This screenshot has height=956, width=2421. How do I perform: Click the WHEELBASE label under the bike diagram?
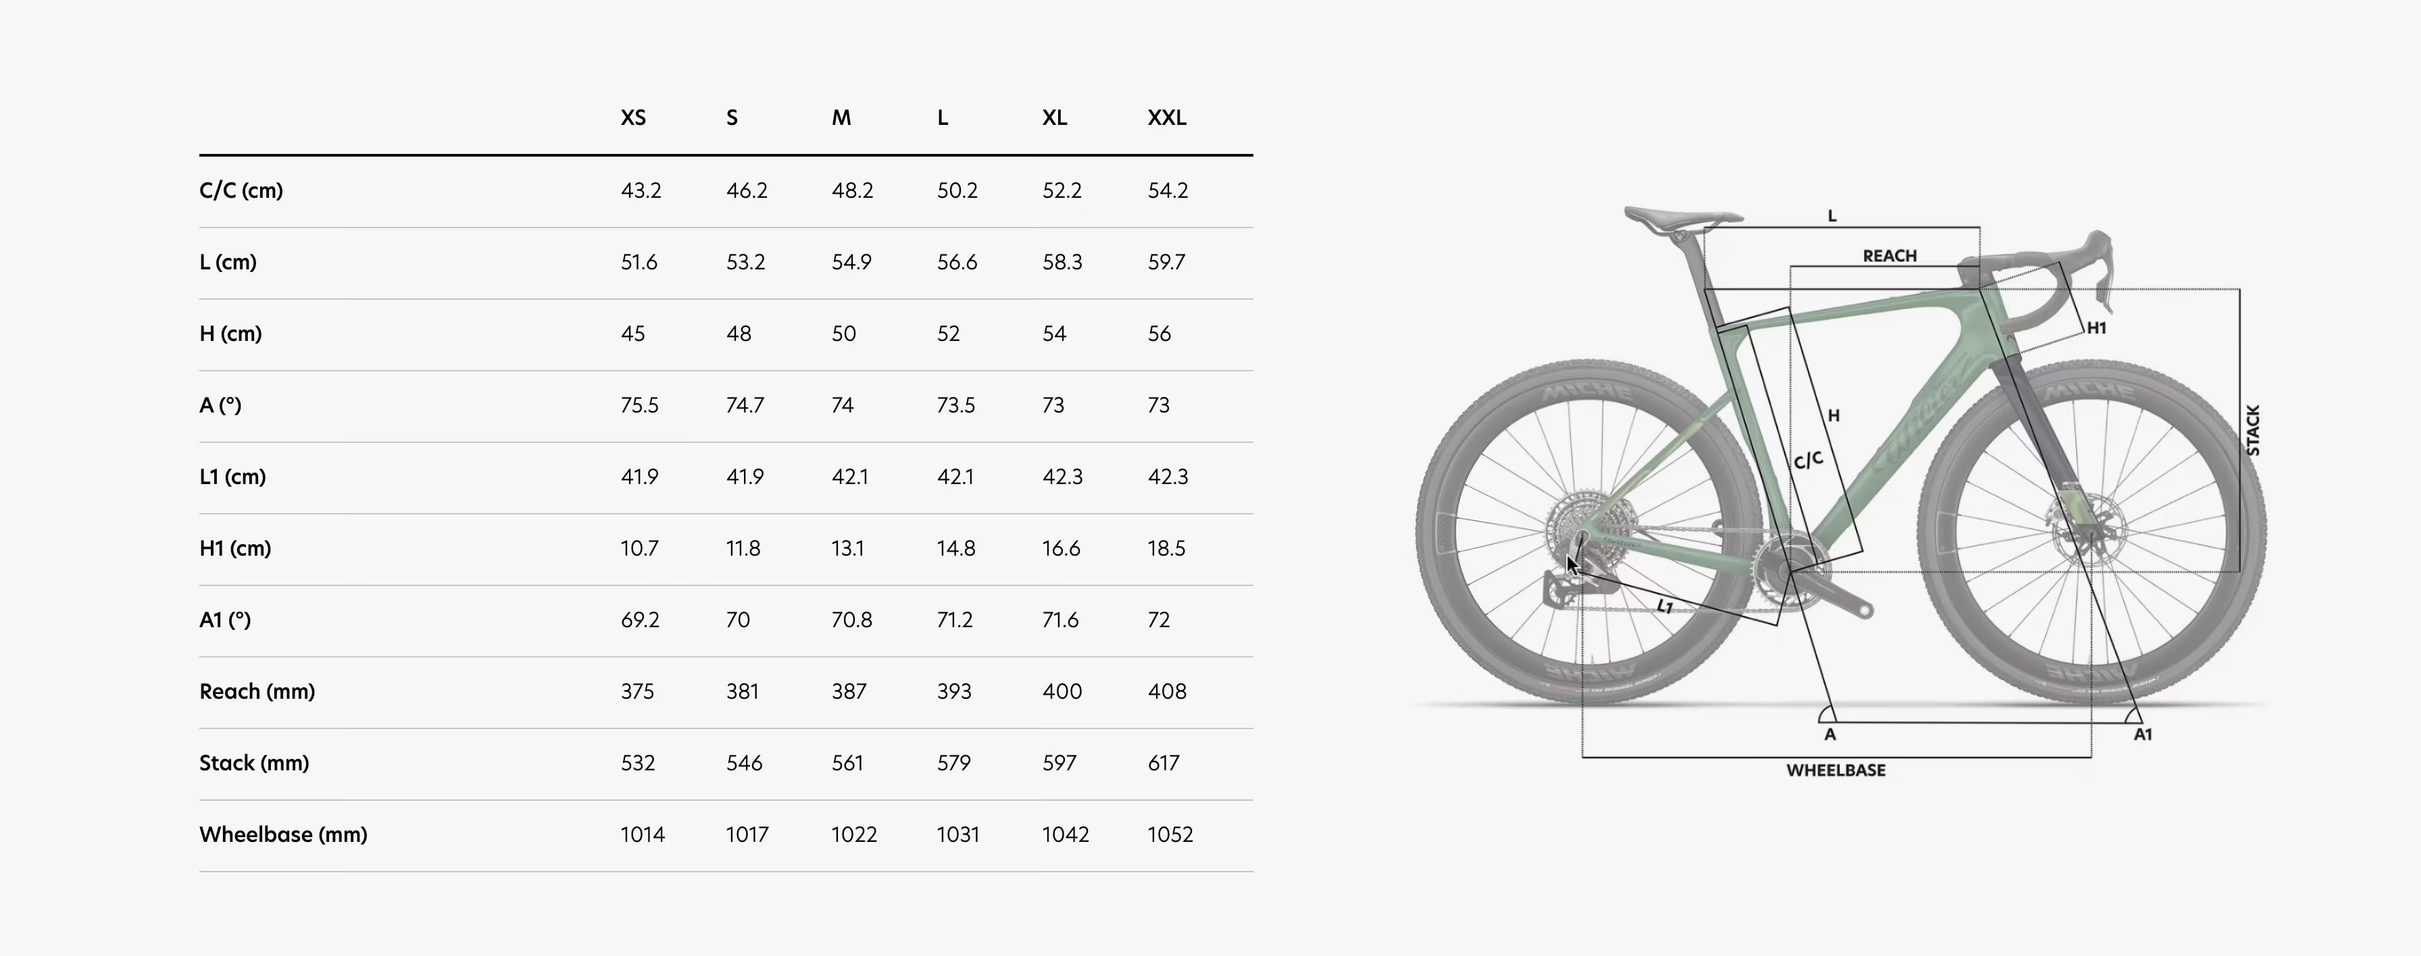click(1835, 771)
